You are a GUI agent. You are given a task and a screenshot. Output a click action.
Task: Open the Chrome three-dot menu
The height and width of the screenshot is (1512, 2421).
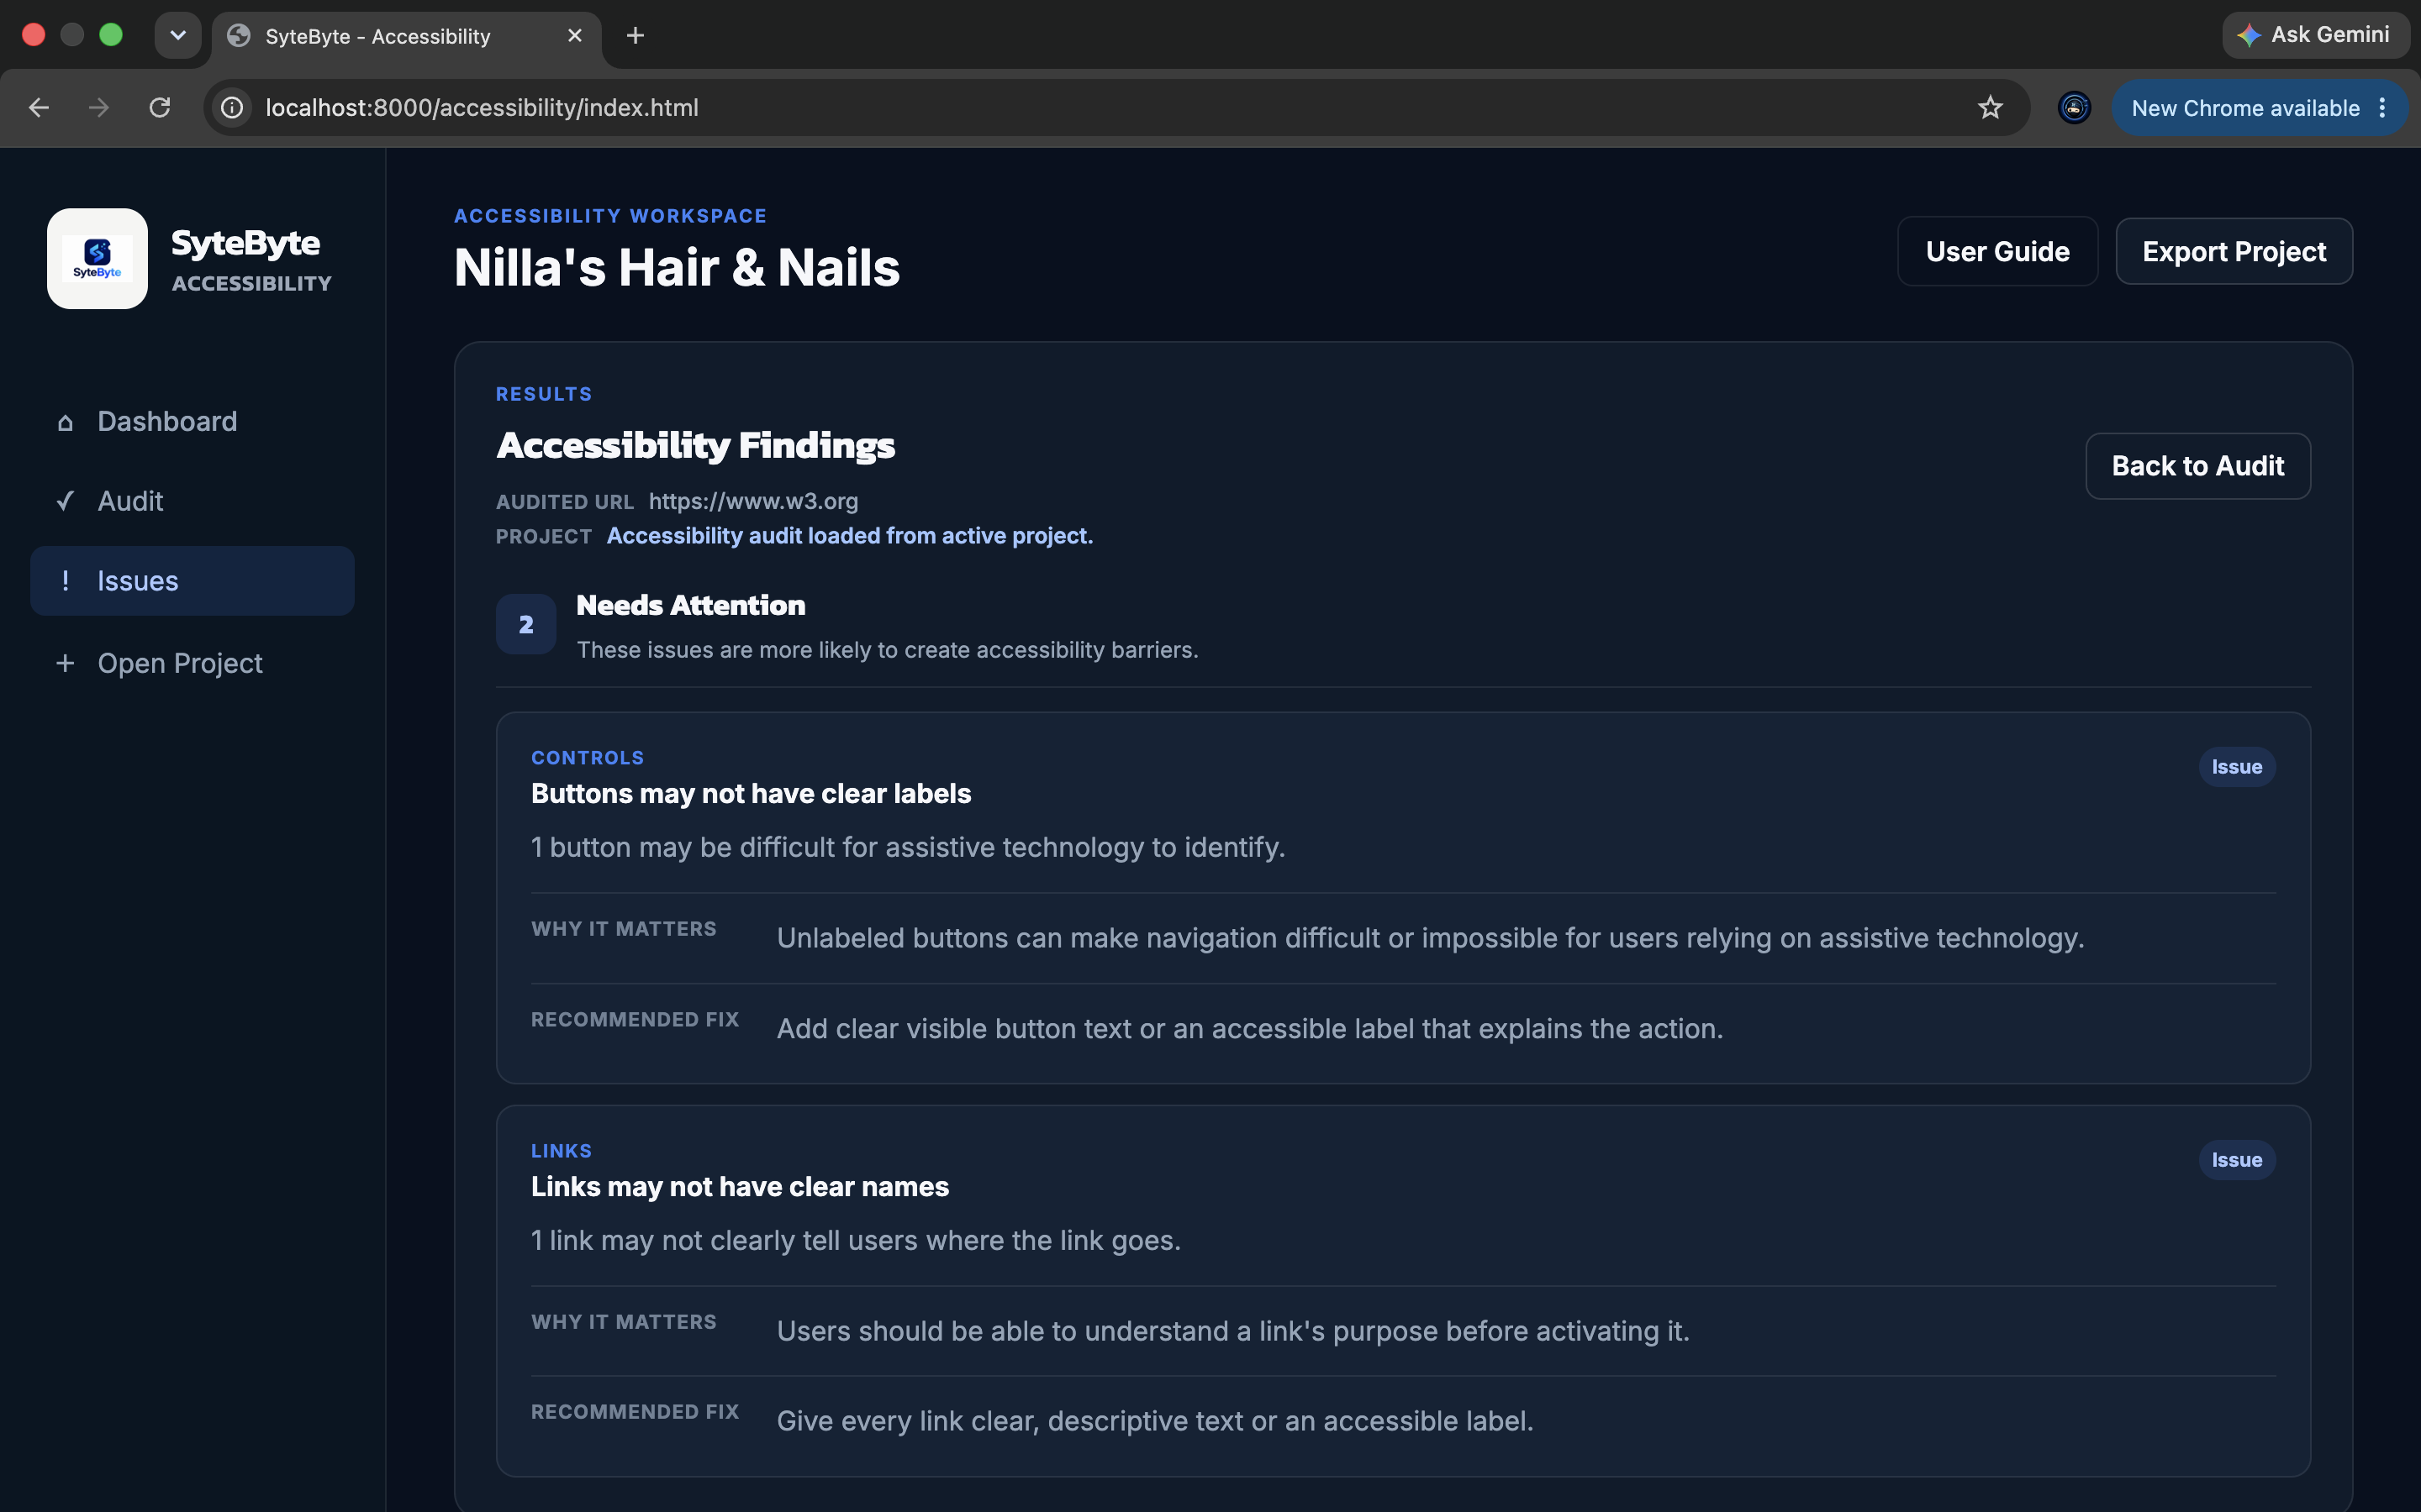coord(2382,108)
